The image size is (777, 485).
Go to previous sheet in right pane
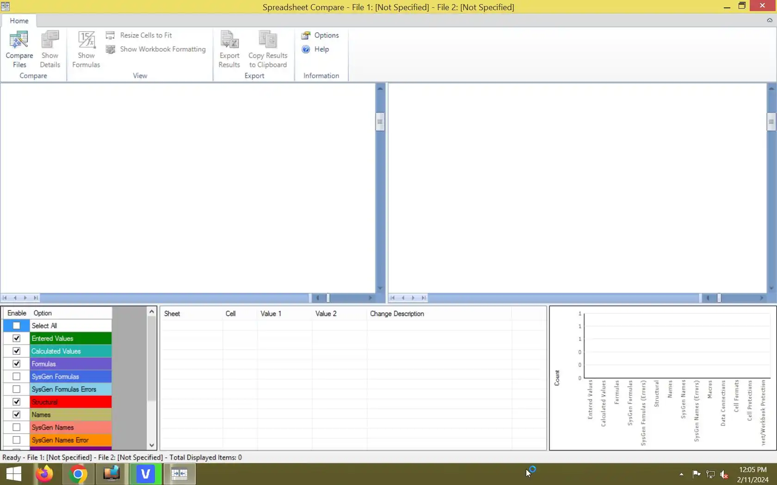point(403,298)
